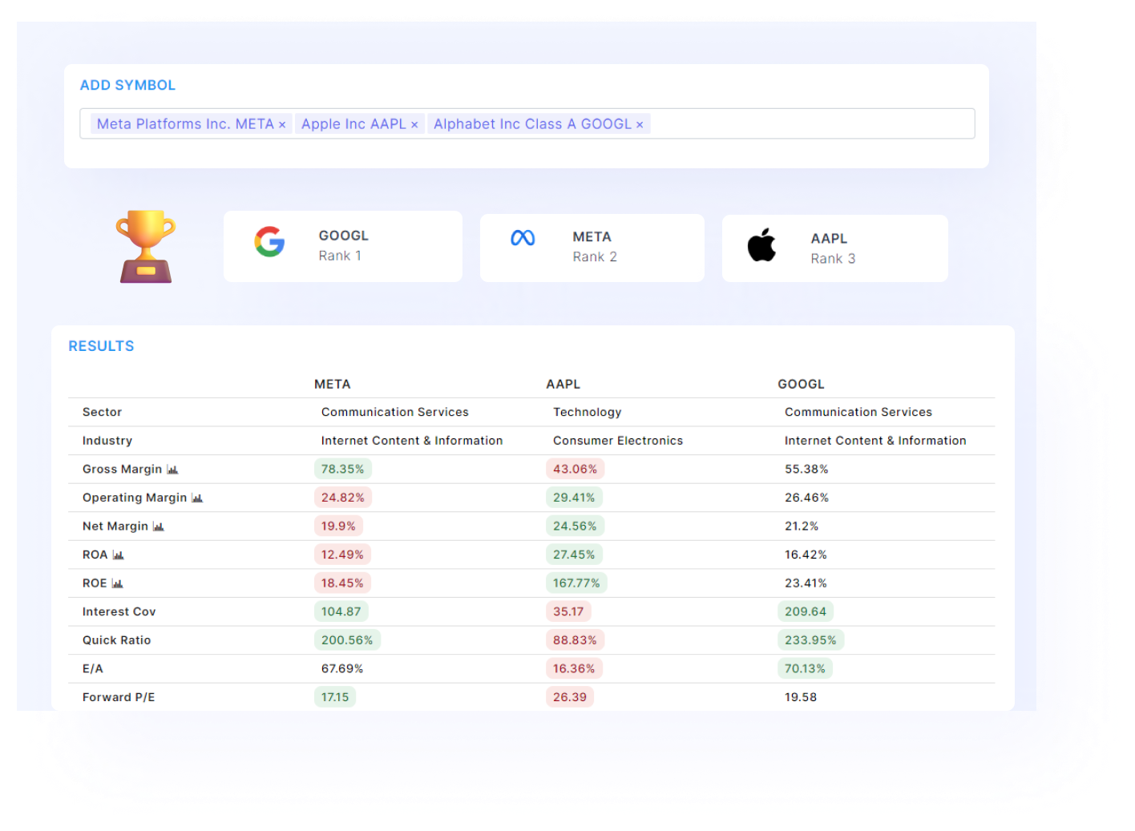Click the RESULTS heading

101,346
